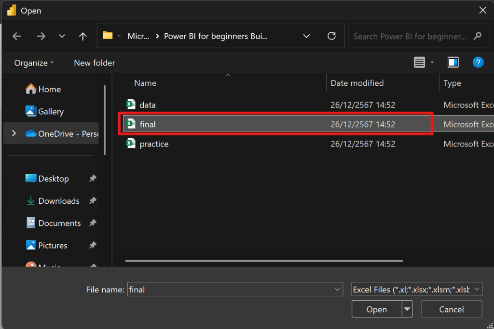The height and width of the screenshot is (329, 494).
Task: Select the practice Excel file
Action: (x=154, y=144)
